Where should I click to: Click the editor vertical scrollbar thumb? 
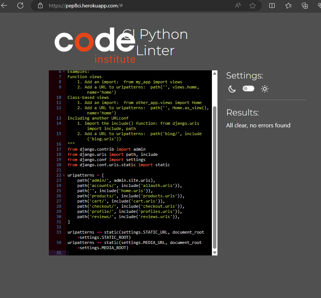click(214, 177)
